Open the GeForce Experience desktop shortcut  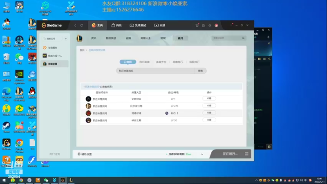pyautogui.click(x=19, y=77)
